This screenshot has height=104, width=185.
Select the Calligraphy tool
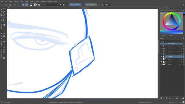(4, 12)
